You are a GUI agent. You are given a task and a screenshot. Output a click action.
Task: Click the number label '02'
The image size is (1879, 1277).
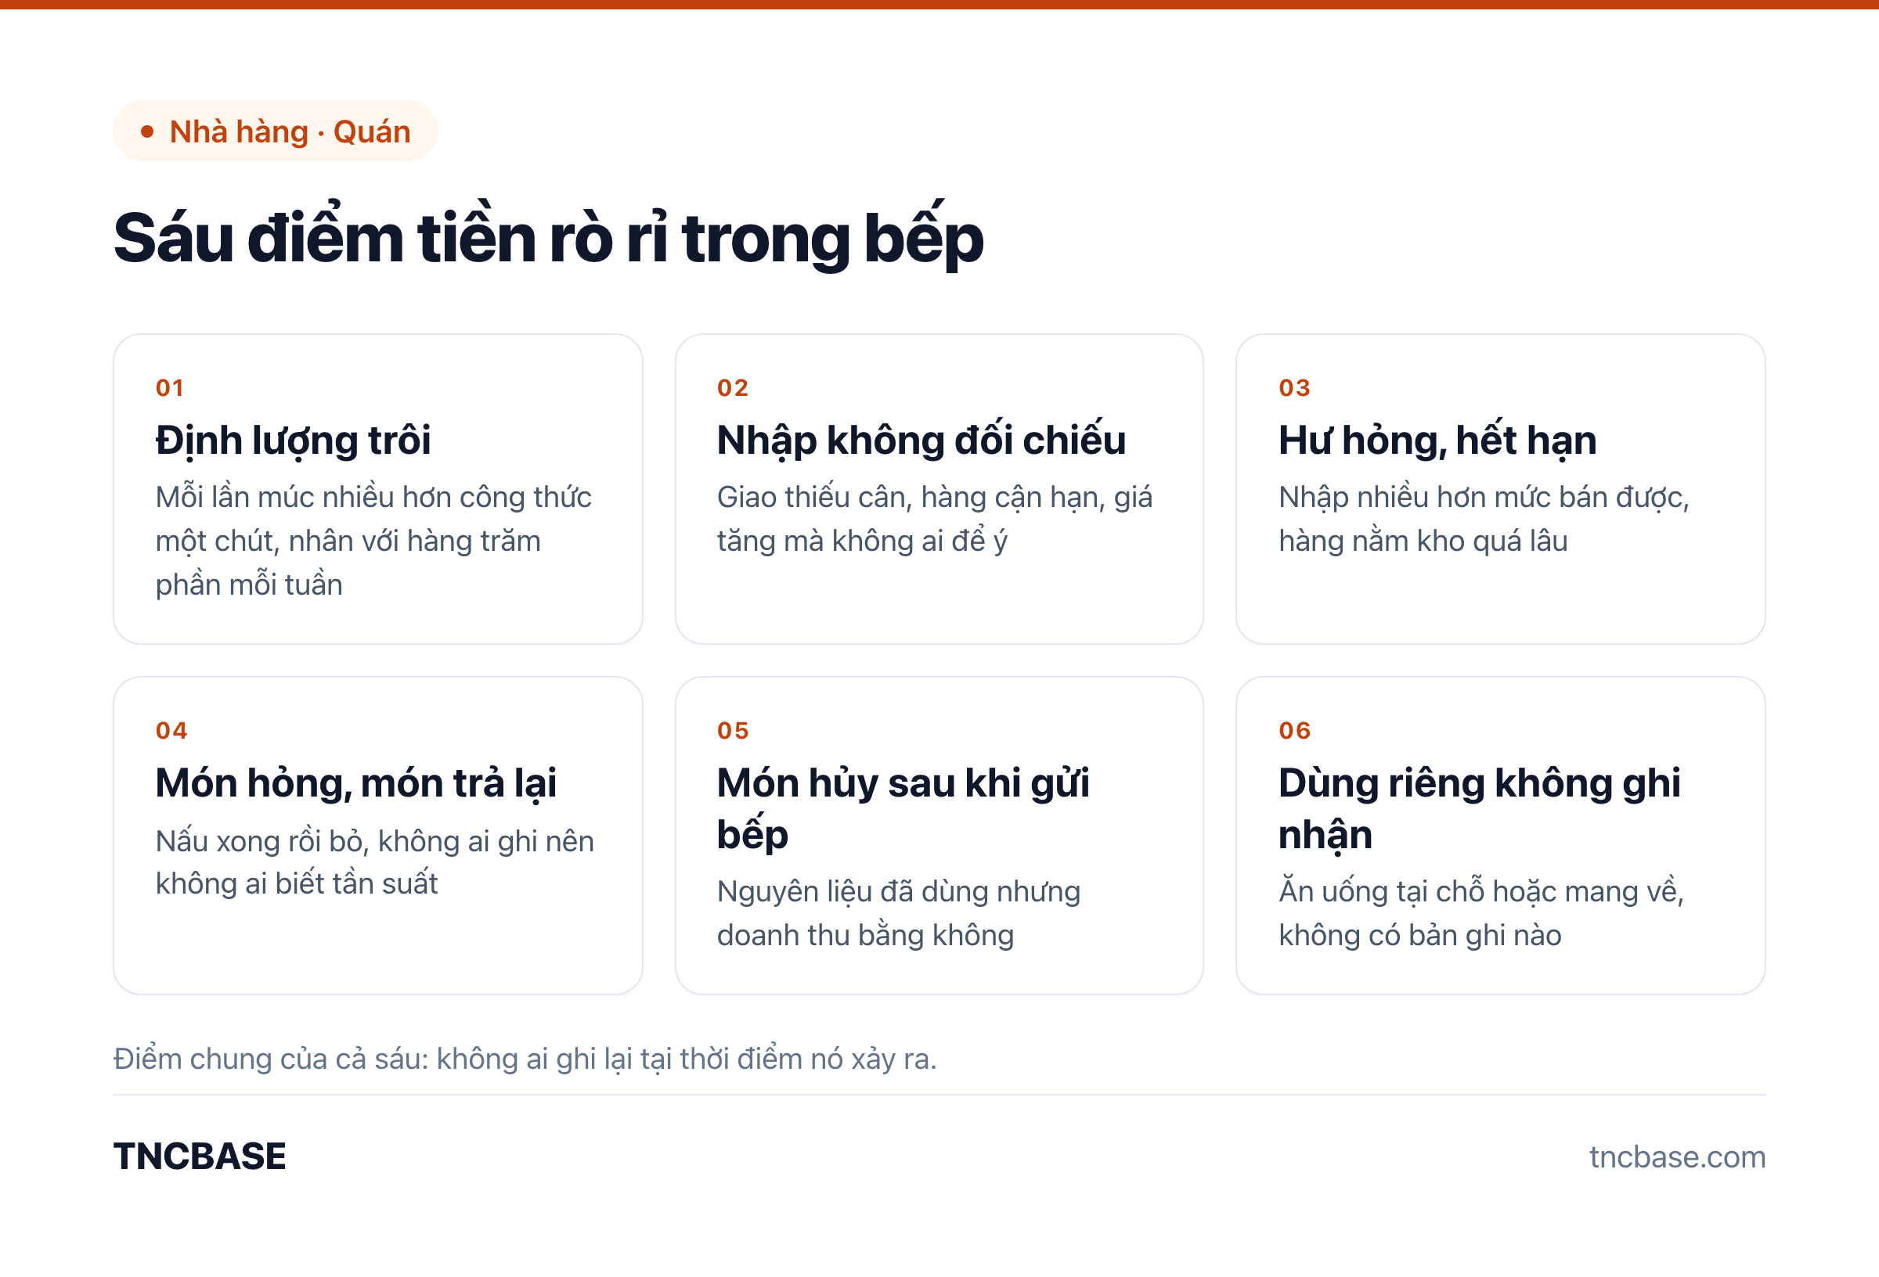pyautogui.click(x=733, y=388)
